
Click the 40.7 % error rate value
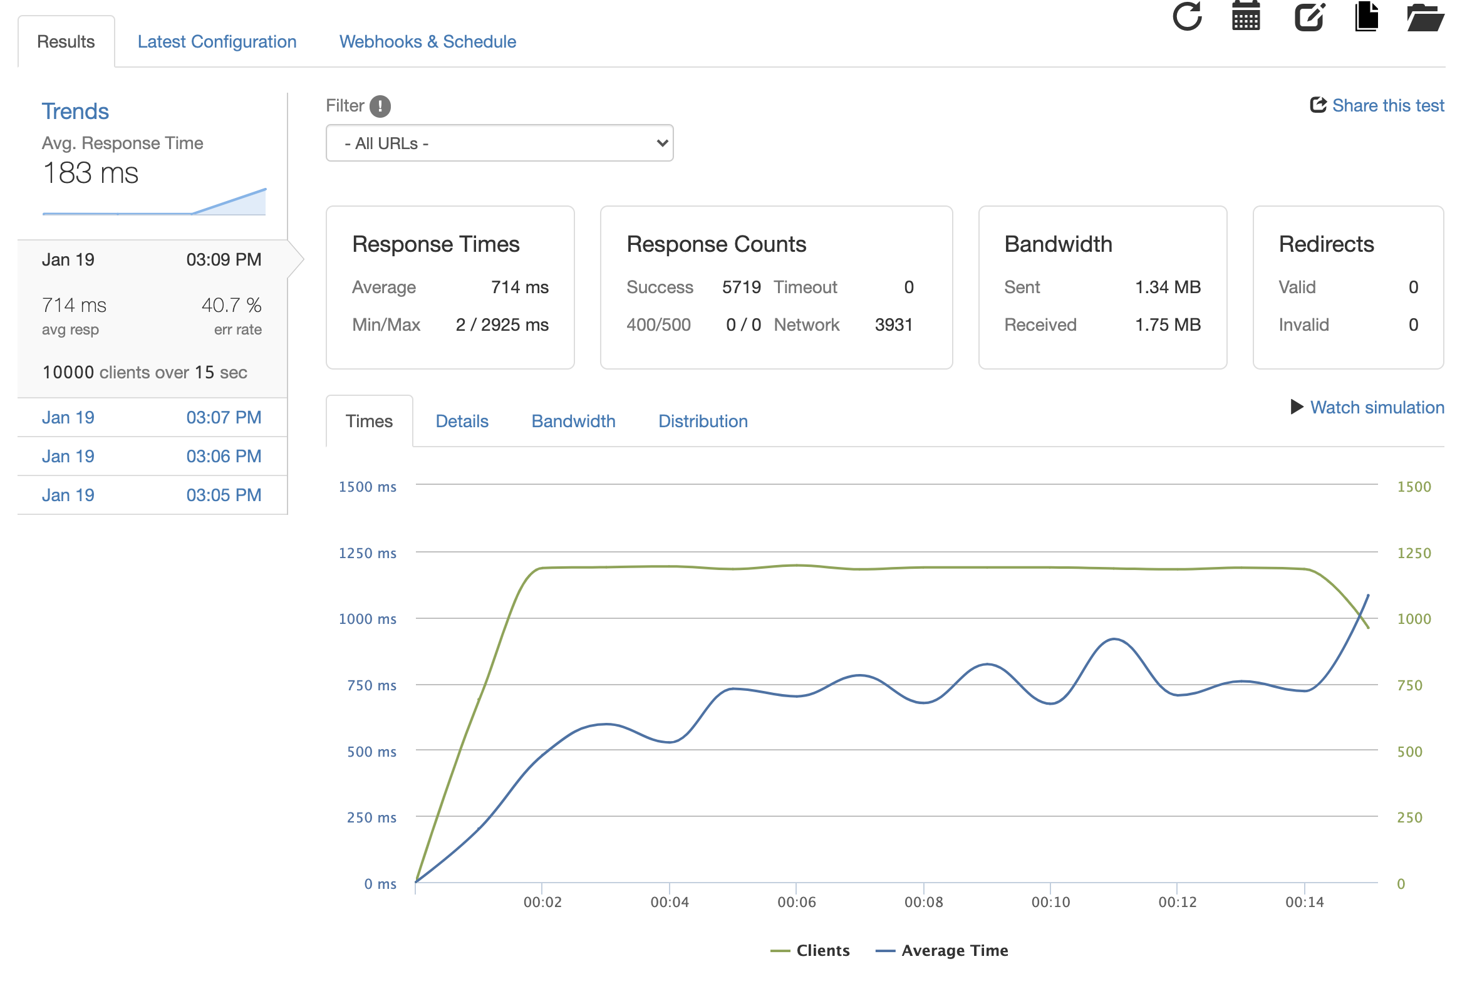click(x=231, y=306)
